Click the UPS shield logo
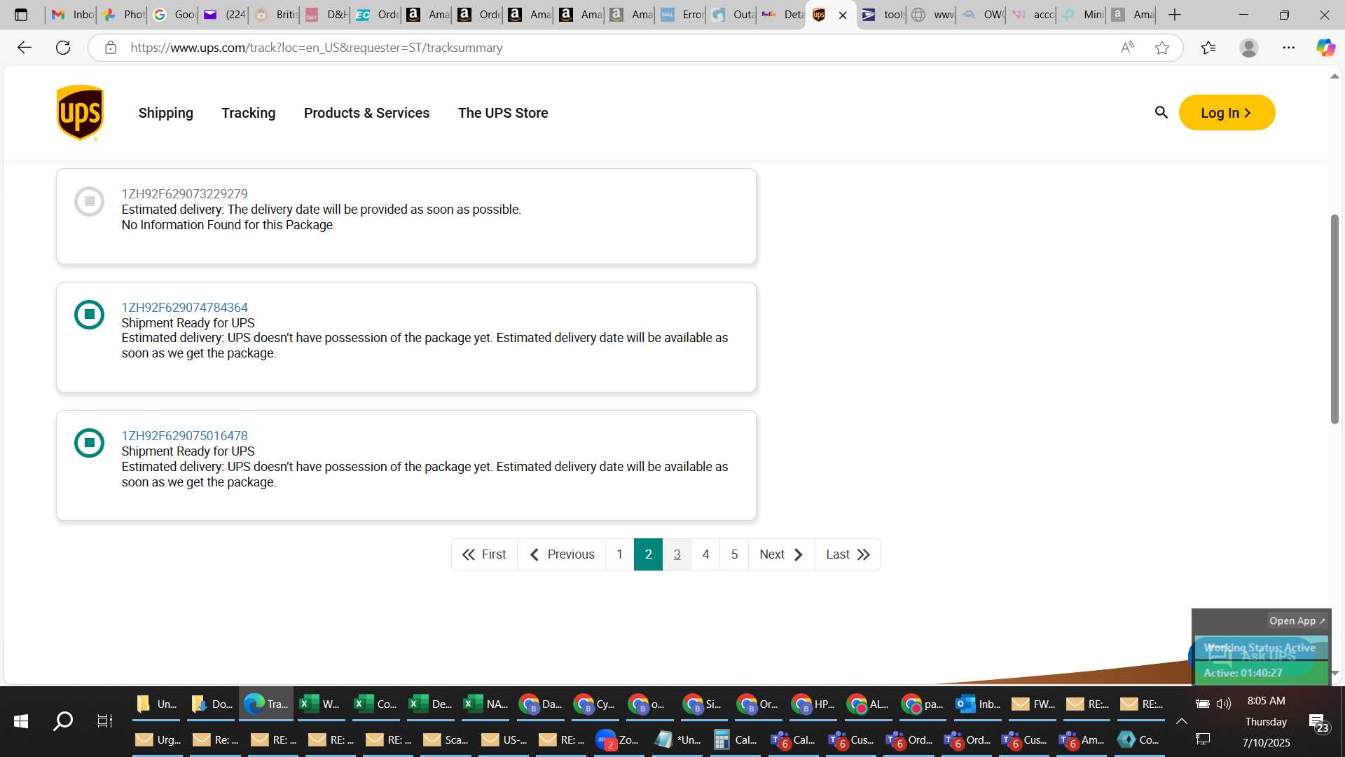The image size is (1345, 757). (x=80, y=113)
